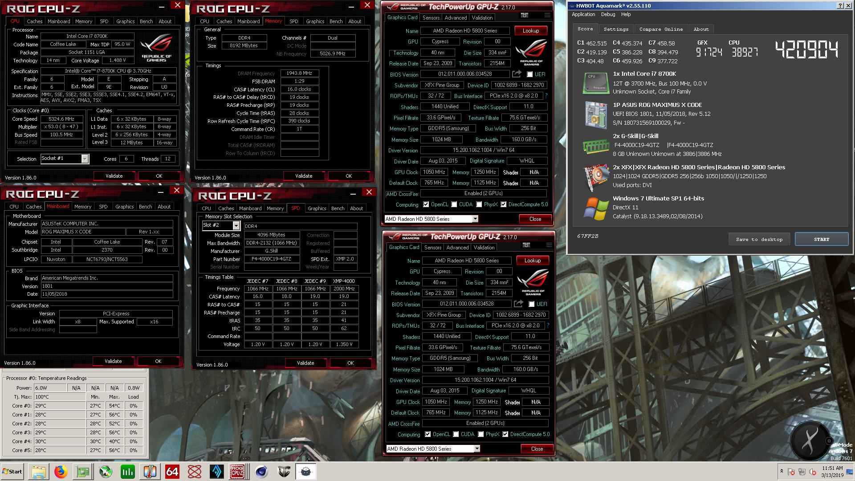Click the Windows Start button
Screen dimensions: 855x481
[x=12, y=472]
